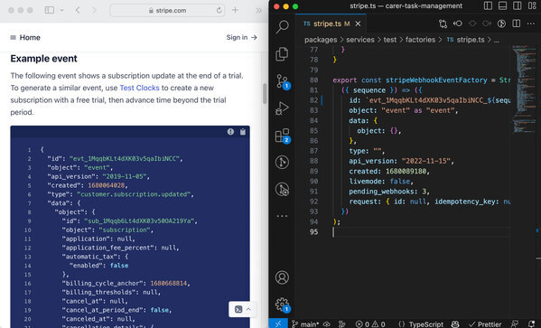
Task: Open the Git graph activity icon
Action: (x=282, y=163)
